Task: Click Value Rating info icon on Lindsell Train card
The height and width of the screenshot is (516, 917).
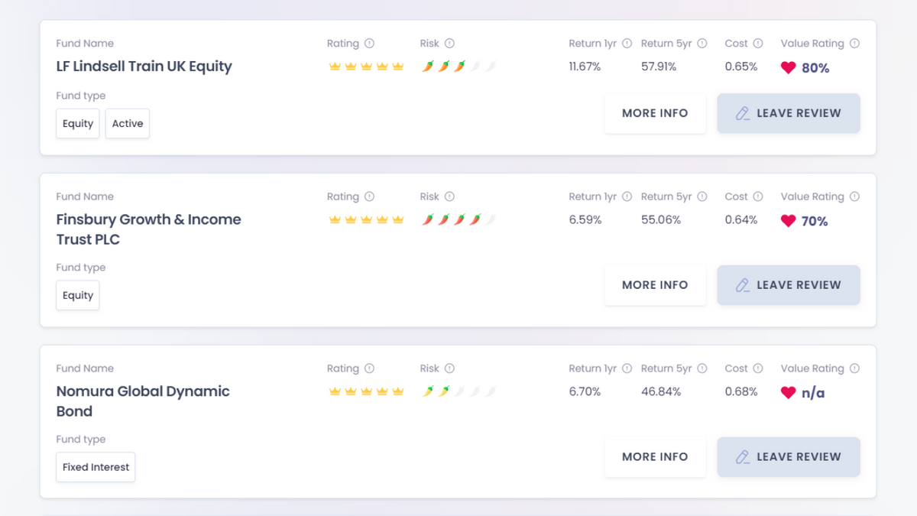Action: [x=854, y=44]
